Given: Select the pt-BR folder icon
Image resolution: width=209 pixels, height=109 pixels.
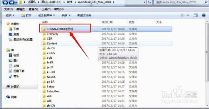Looking at the screenshot, I should (44, 82).
